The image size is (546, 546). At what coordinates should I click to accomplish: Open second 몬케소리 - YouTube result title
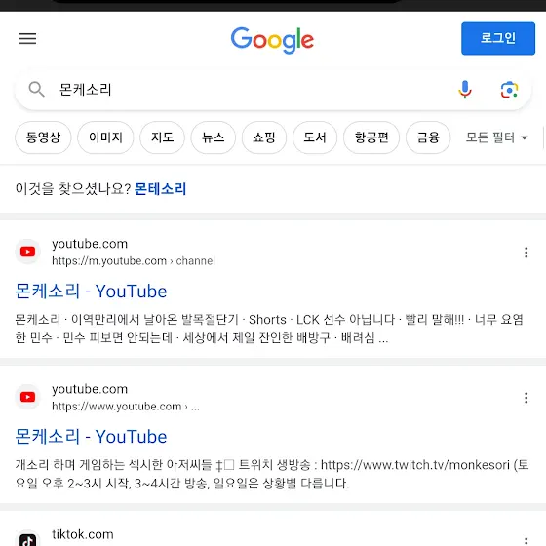point(92,437)
